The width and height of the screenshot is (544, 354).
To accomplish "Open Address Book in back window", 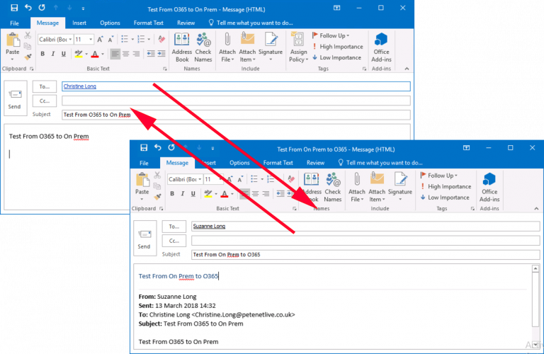I will point(182,47).
